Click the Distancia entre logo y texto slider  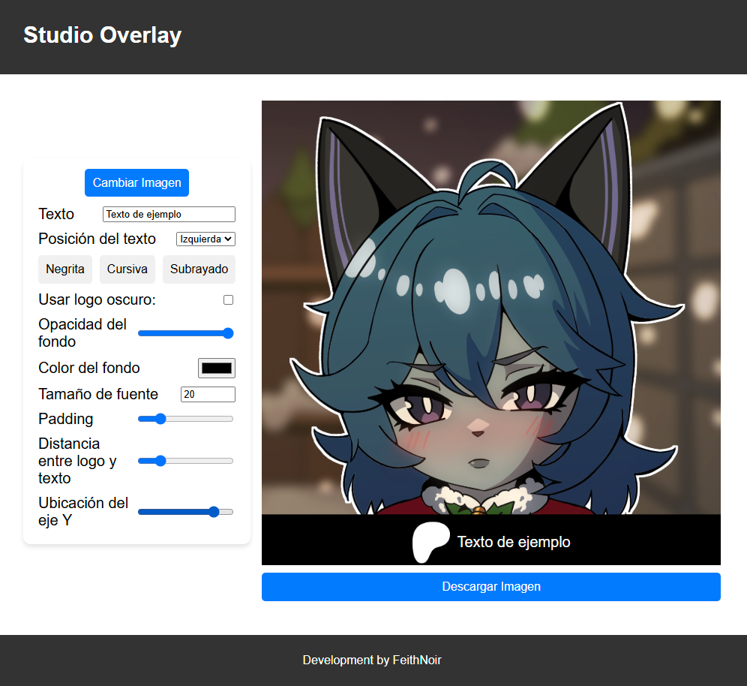tap(186, 461)
